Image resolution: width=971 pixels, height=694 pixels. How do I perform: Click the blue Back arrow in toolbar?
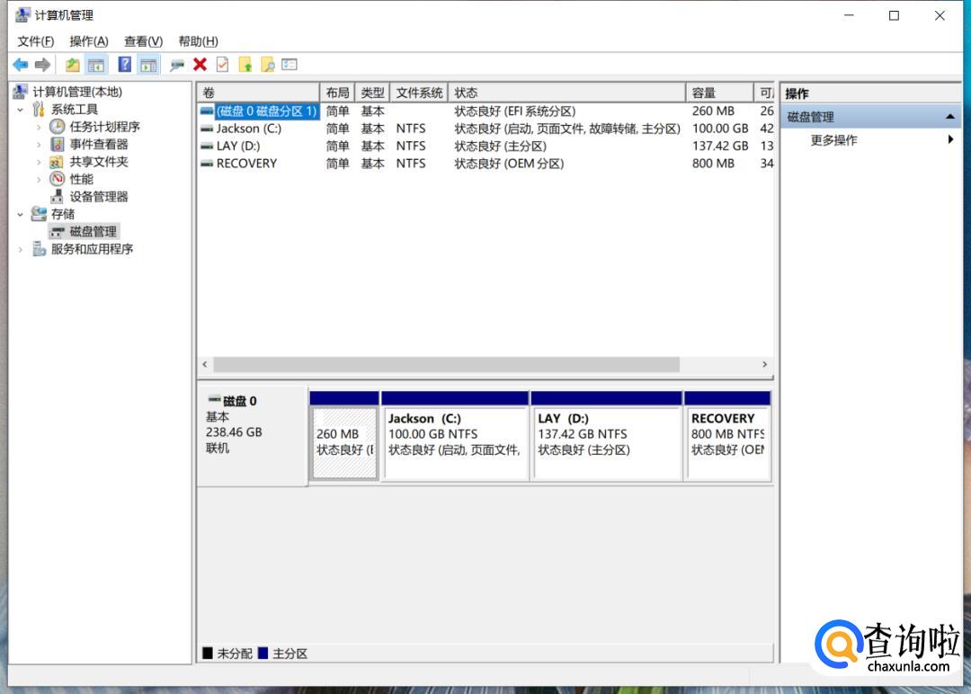point(20,65)
